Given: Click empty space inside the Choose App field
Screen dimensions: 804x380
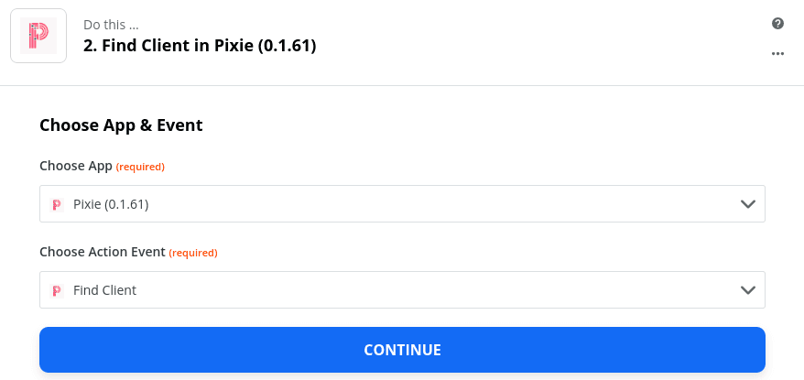Looking at the screenshot, I should 440,204.
